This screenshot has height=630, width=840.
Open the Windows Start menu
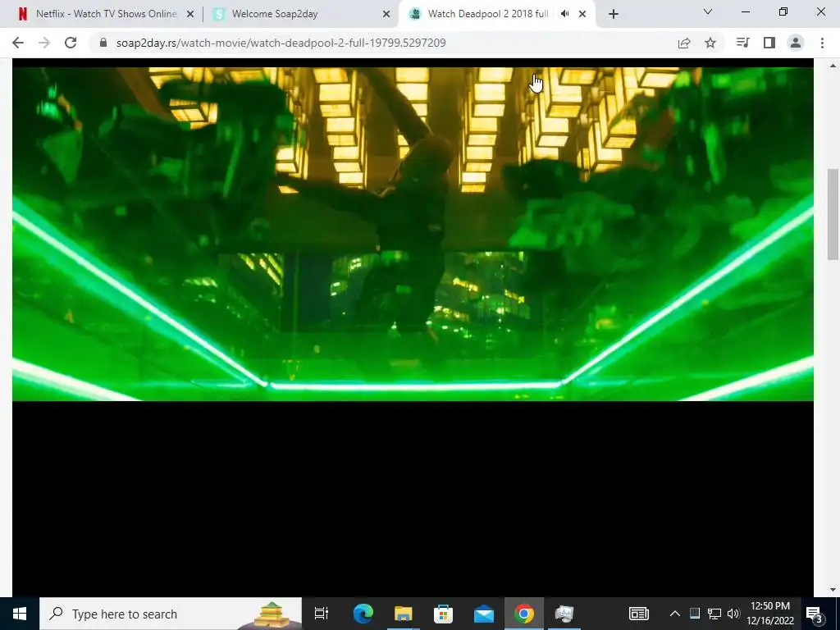[x=20, y=614]
